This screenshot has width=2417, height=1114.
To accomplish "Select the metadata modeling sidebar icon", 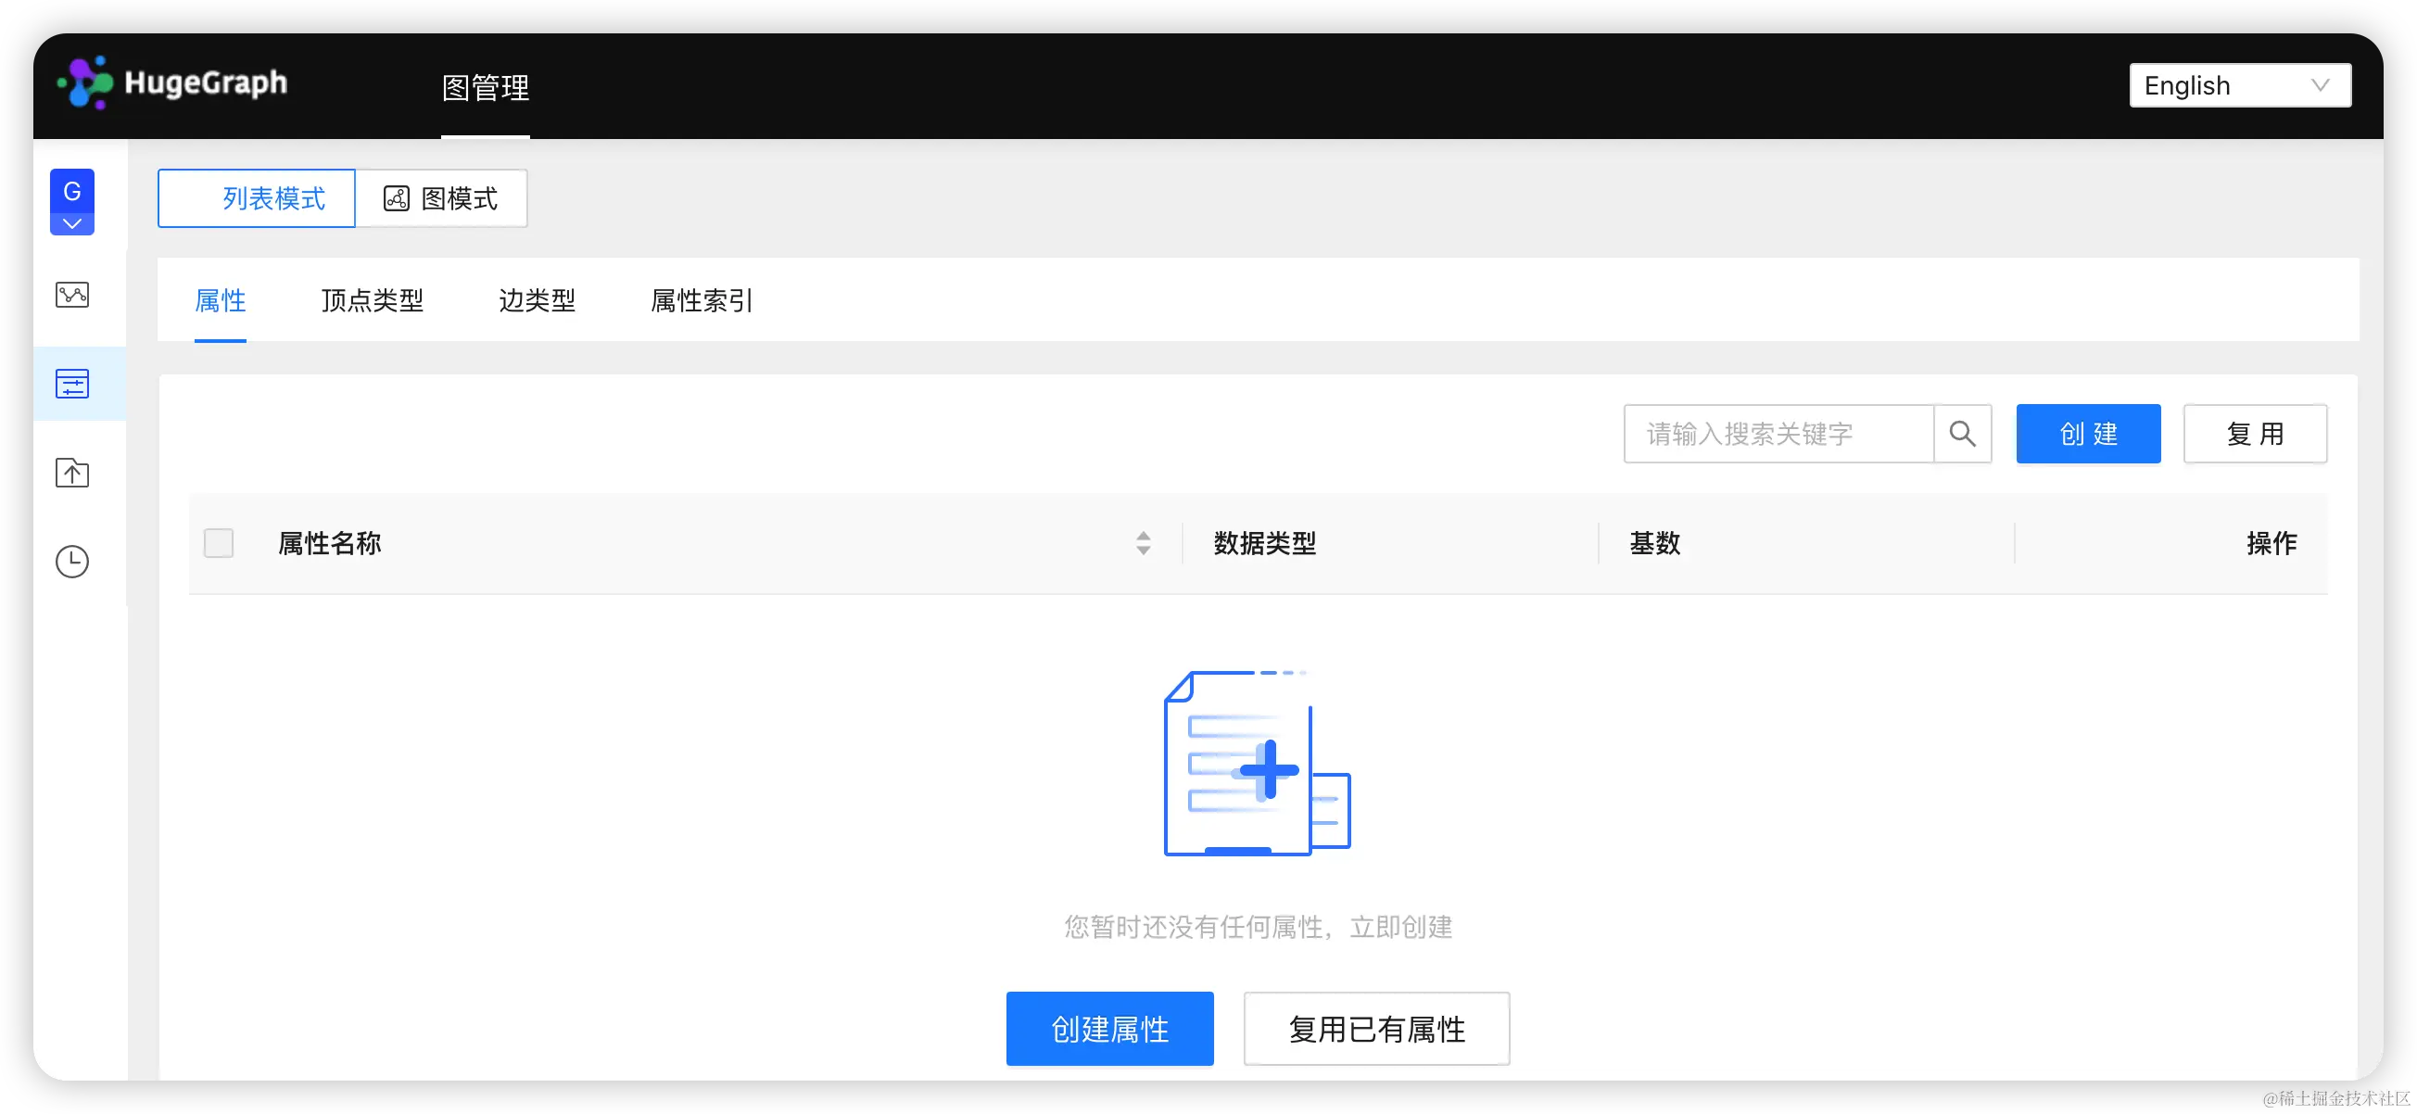I will (x=71, y=383).
